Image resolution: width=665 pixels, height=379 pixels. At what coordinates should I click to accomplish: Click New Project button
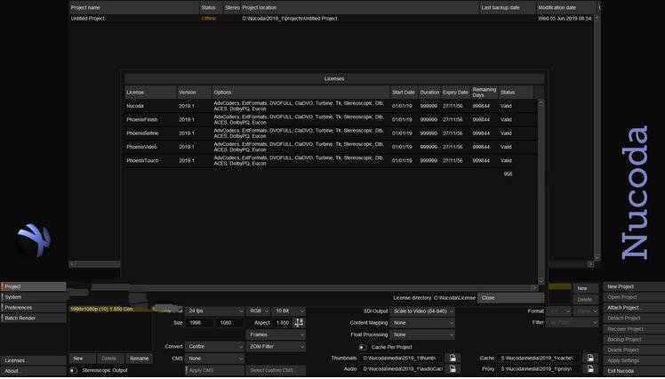coord(634,286)
